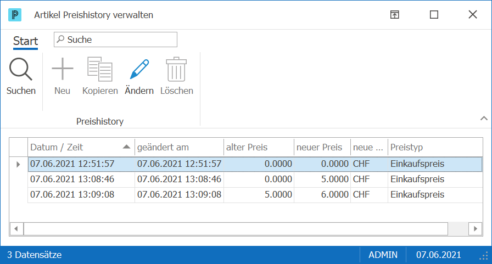Click the Suchen magnifier icon
This screenshot has height=264, width=492.
tap(21, 69)
